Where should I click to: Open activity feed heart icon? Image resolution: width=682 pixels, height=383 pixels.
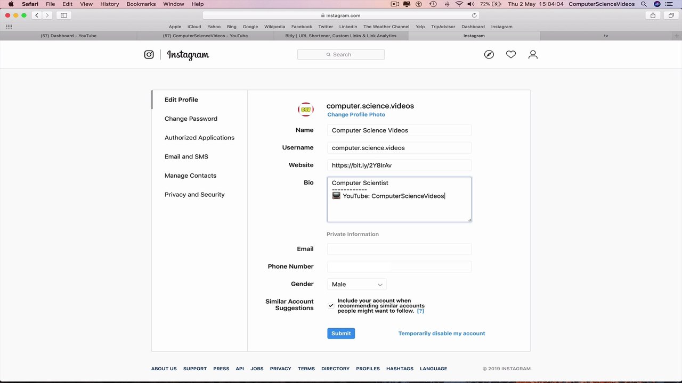(x=511, y=54)
